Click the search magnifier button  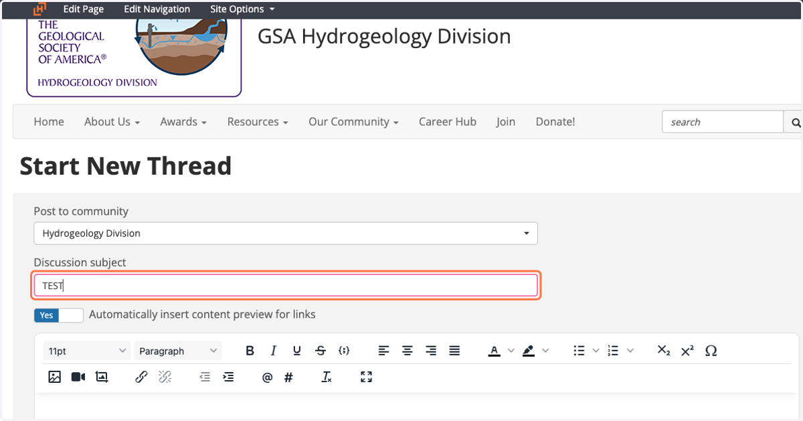point(794,122)
